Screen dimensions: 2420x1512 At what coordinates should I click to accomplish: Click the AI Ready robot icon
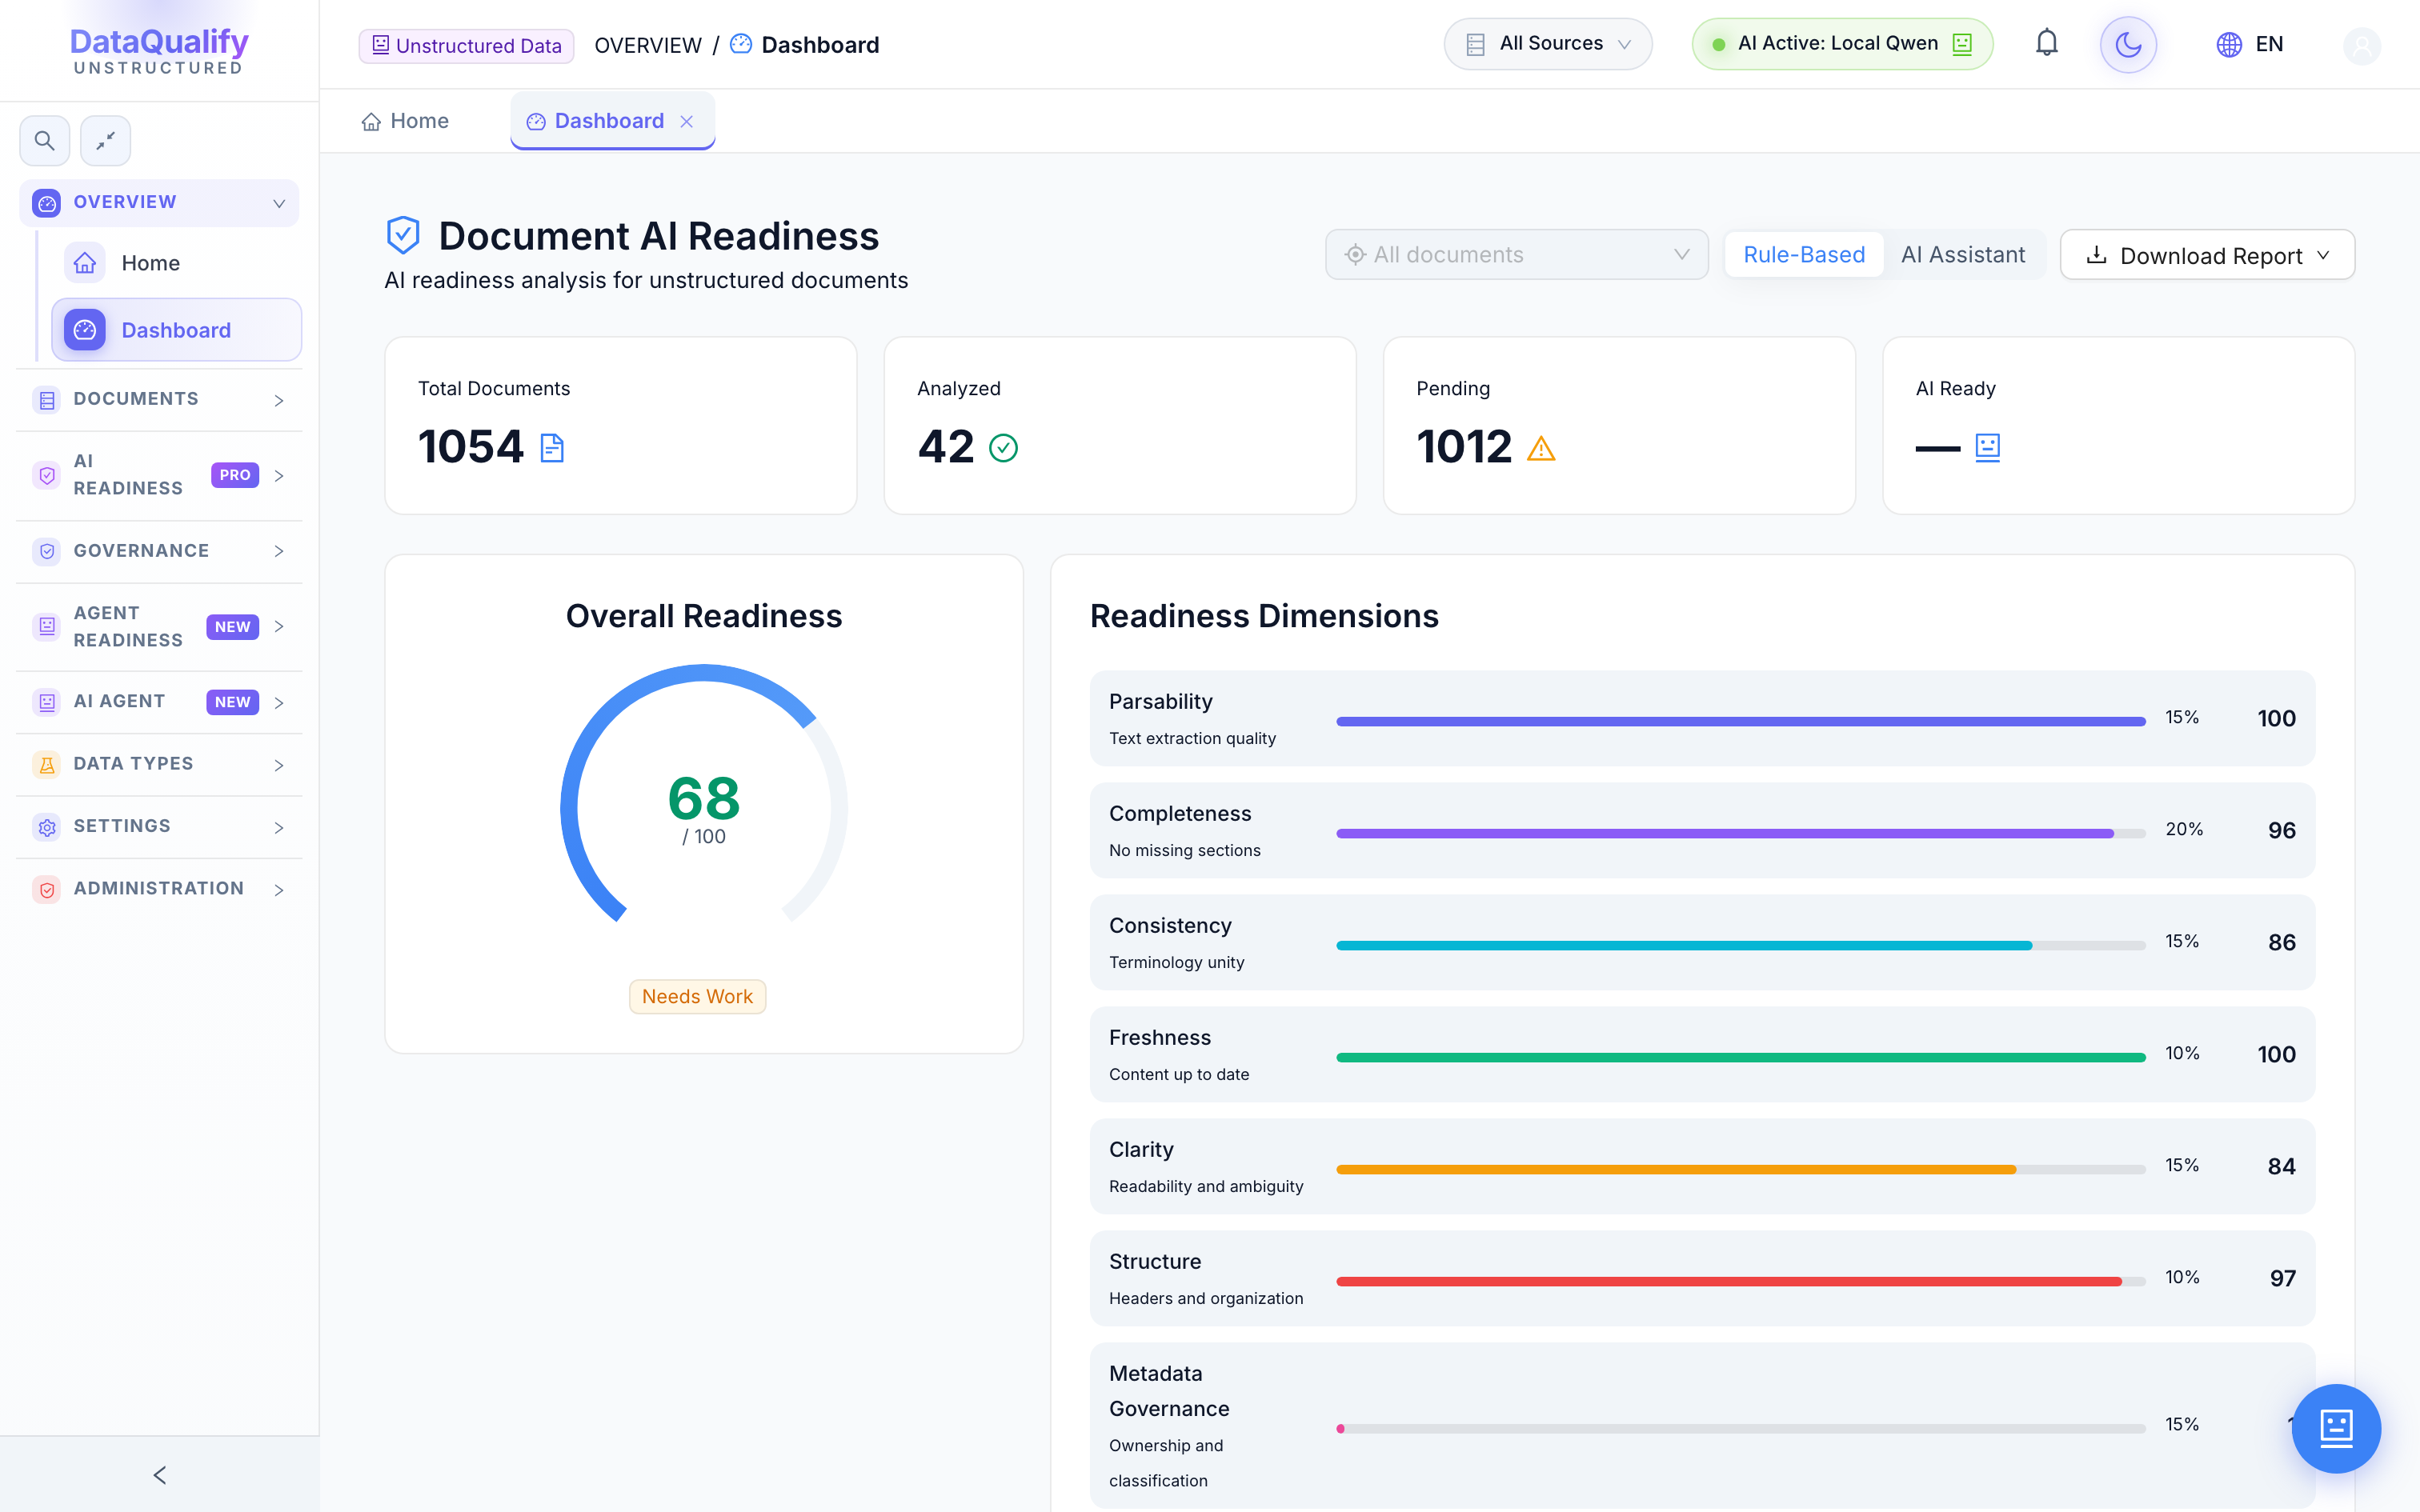(1987, 447)
